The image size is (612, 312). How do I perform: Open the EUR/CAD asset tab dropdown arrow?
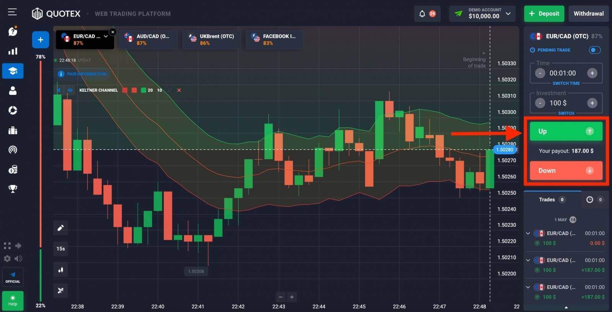pos(106,36)
